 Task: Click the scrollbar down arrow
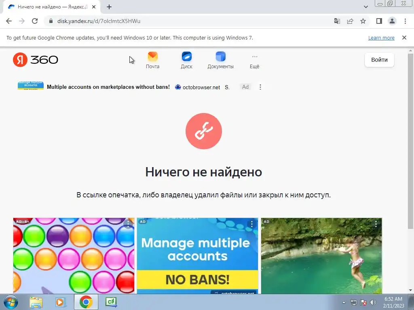pyautogui.click(x=410, y=290)
